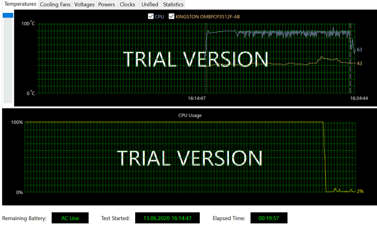Click the CPU Usage graph title
This screenshot has width=377, height=227.
tap(190, 115)
